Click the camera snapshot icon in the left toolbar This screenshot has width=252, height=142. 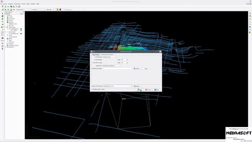pyautogui.click(x=2, y=38)
